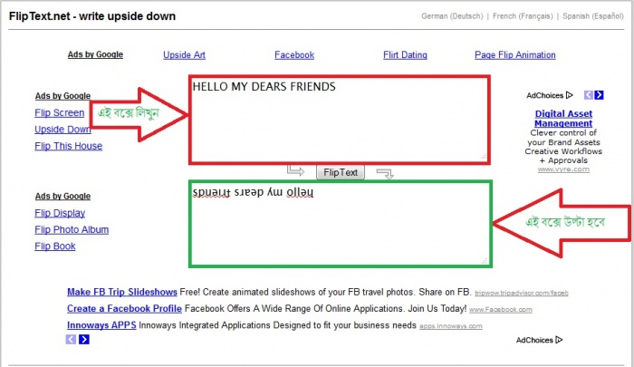The width and height of the screenshot is (634, 367).
Task: Click inside the HELLO MY DEARS FRIENDS input box
Action: point(340,120)
